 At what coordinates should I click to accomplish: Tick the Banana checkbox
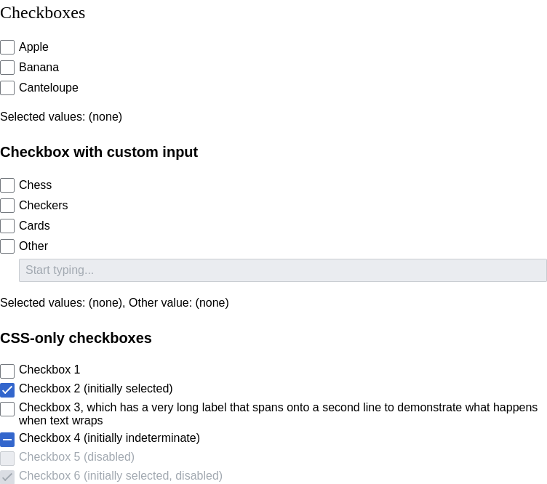[7, 68]
